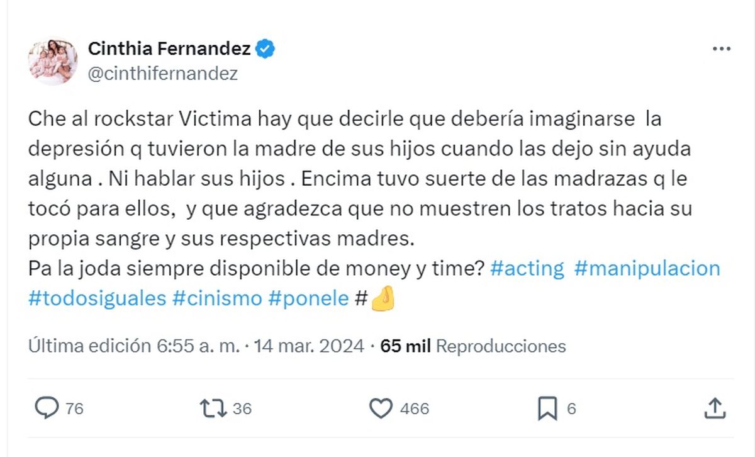Screen dimensions: 755x457
Task: Show the 65 mil Reproducciones view count
Action: point(473,346)
